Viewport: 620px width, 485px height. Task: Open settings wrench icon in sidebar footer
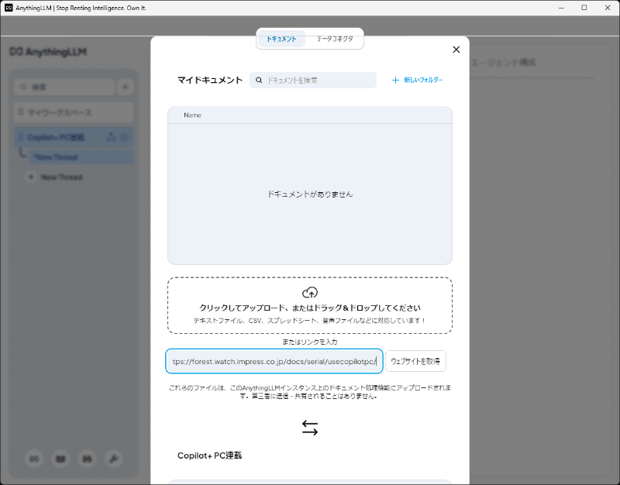[x=113, y=459]
